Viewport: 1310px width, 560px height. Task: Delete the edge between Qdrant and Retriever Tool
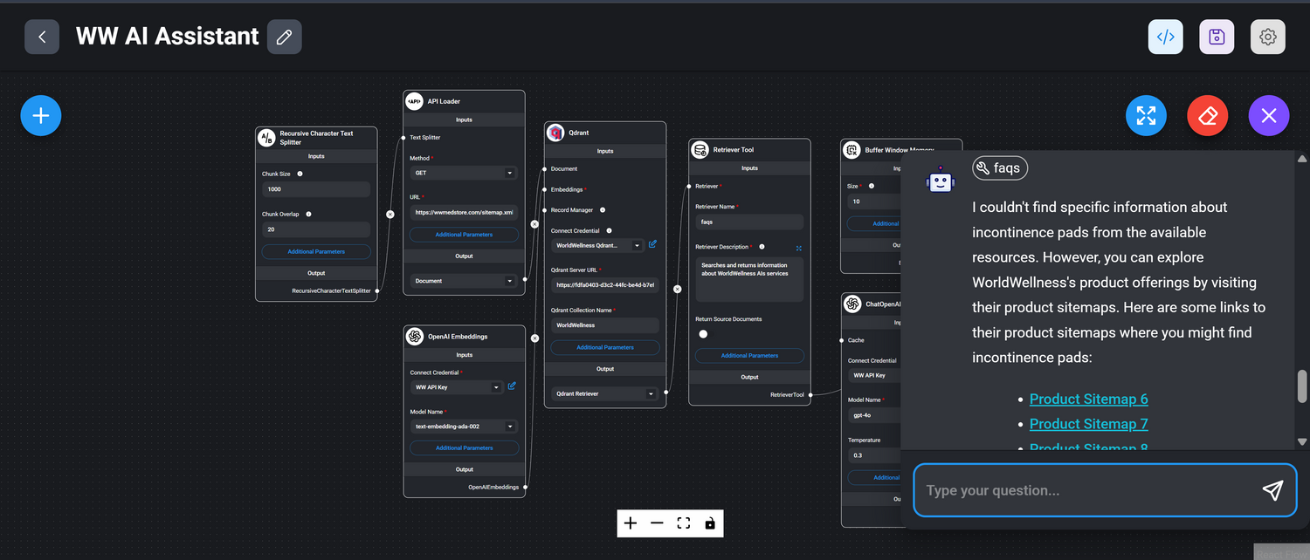(677, 290)
